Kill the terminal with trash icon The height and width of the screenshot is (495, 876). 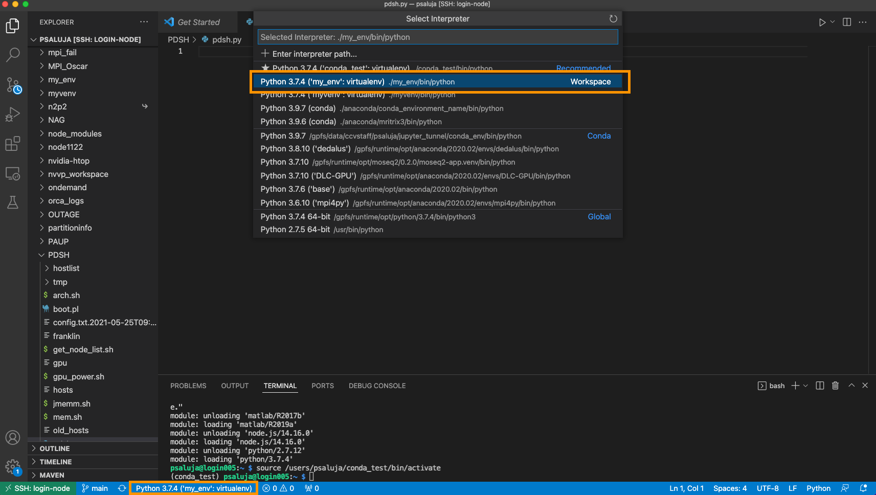[835, 386]
